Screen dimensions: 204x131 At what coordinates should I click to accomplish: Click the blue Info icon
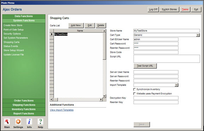(29, 121)
